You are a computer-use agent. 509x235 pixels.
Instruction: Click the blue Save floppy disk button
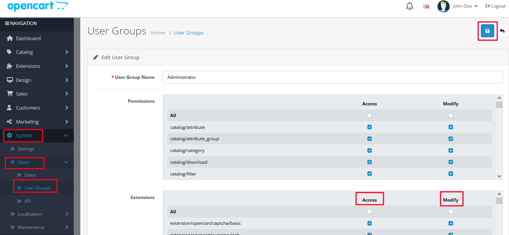pyautogui.click(x=487, y=31)
